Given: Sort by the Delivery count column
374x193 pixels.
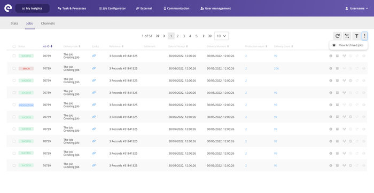Looking at the screenshot, I should tap(283, 46).
